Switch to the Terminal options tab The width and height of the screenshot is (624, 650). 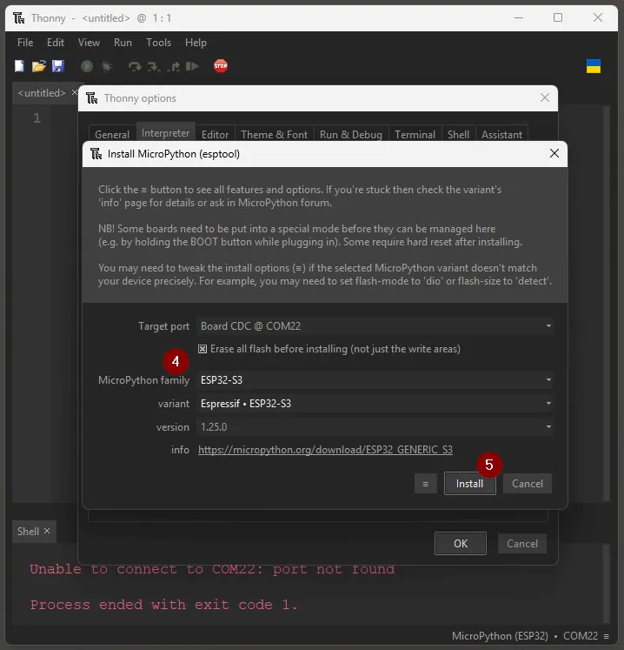click(415, 134)
